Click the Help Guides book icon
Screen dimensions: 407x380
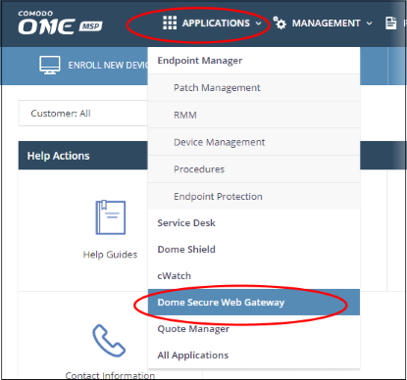[111, 217]
